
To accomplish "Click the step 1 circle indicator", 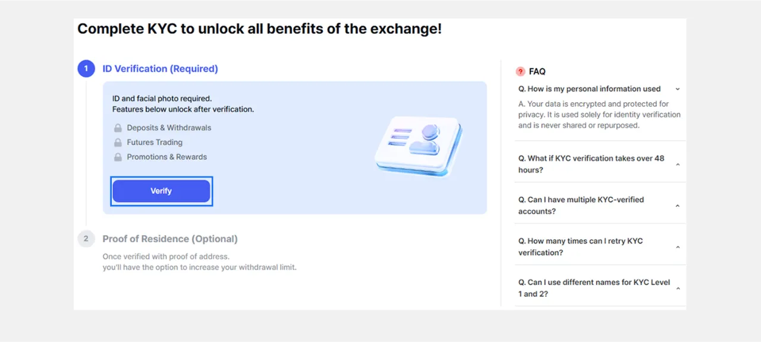I will (x=86, y=69).
